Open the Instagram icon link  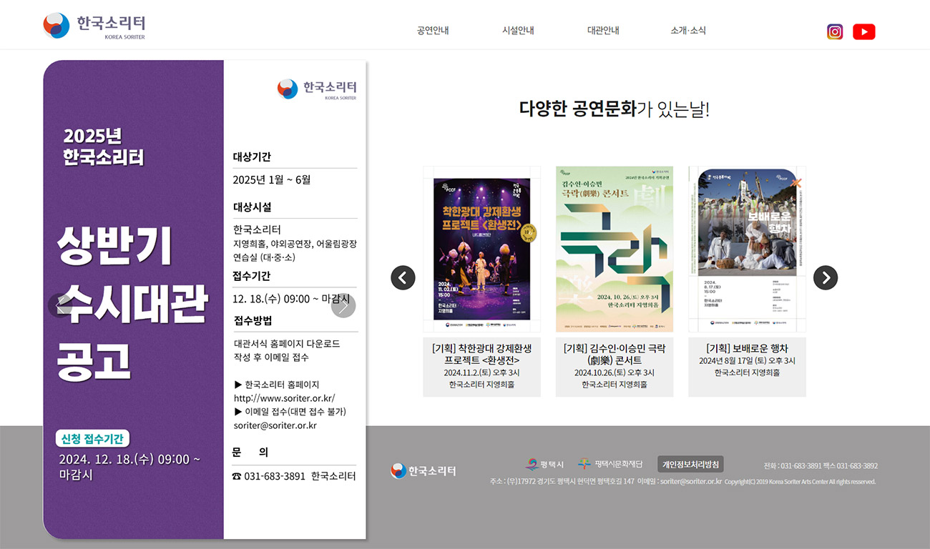(x=835, y=31)
